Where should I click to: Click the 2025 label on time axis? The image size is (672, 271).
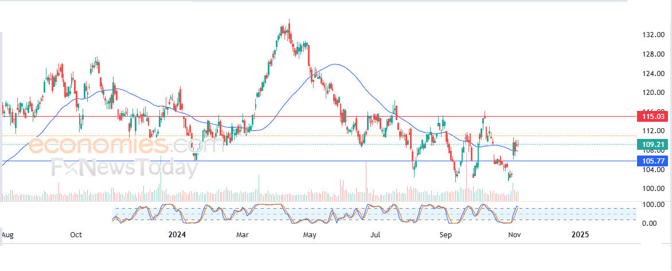pos(580,234)
